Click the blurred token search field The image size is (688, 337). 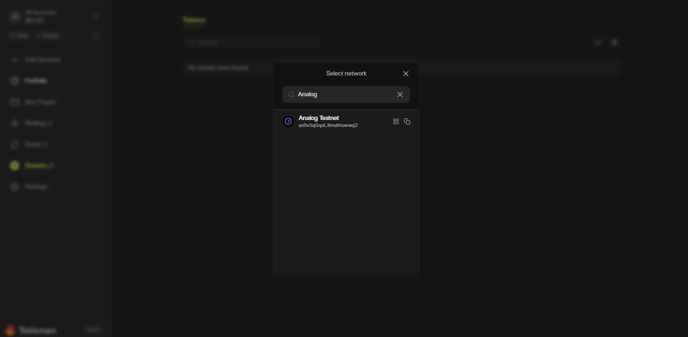252,42
